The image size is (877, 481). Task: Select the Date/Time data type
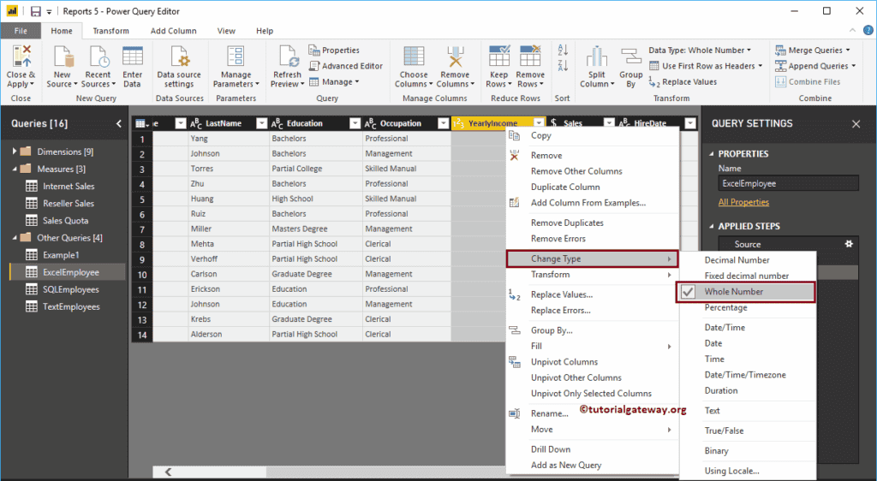point(725,327)
